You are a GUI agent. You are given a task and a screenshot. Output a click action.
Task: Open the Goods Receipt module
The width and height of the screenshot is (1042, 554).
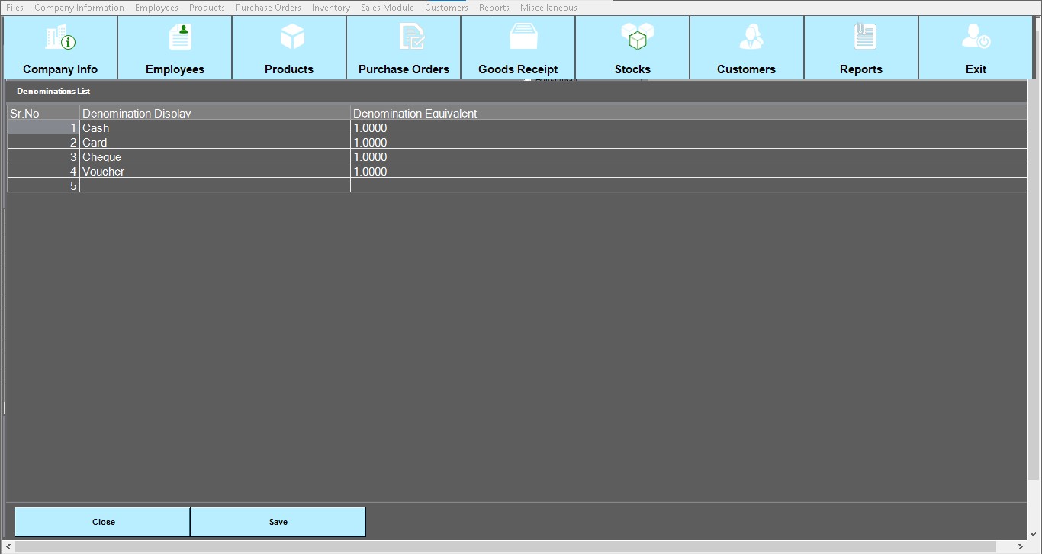pyautogui.click(x=518, y=47)
